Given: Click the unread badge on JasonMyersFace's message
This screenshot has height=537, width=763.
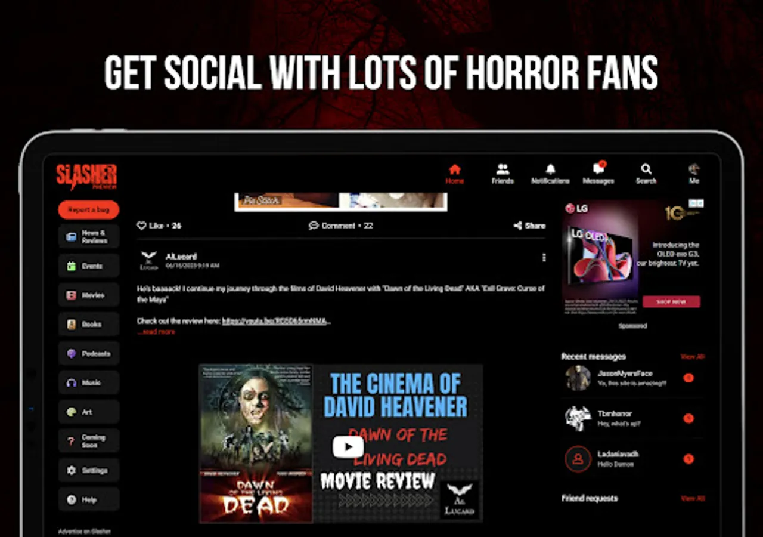Looking at the screenshot, I should click(688, 378).
